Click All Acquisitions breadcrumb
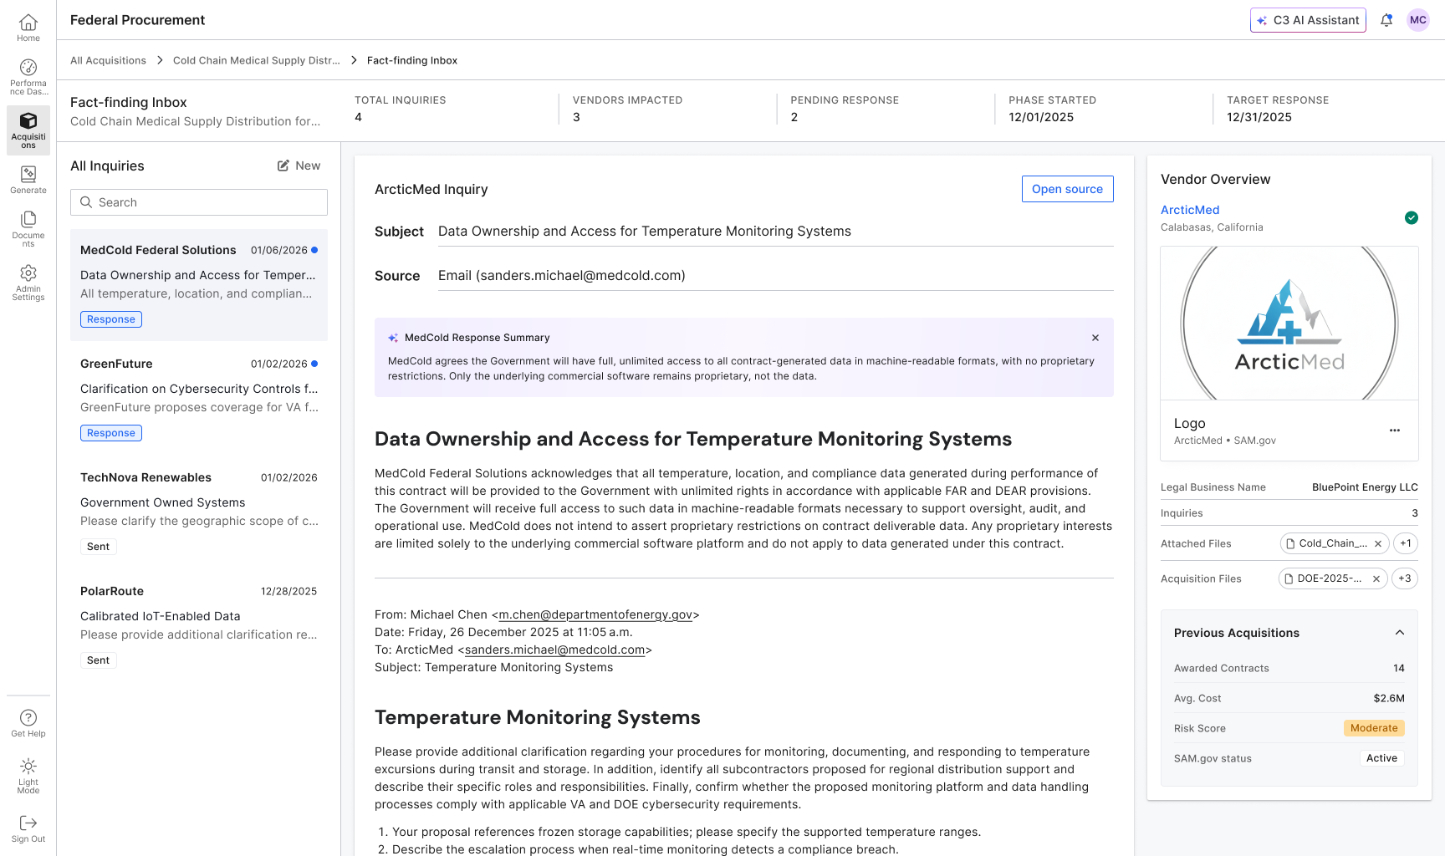Screen dimensions: 1445x856 point(108,60)
